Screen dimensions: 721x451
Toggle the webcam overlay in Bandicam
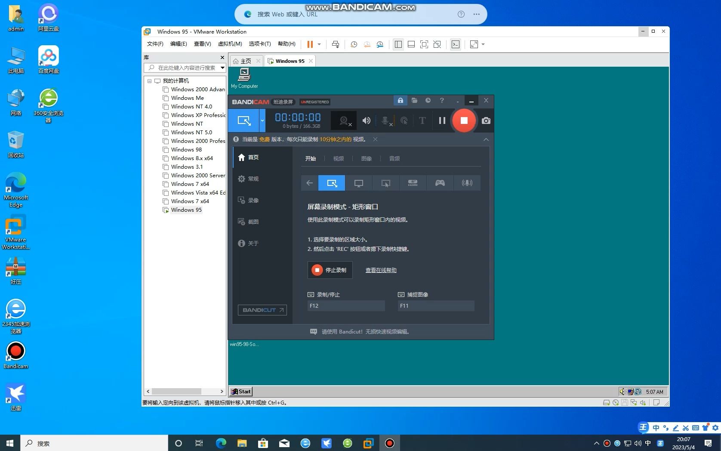(x=344, y=120)
